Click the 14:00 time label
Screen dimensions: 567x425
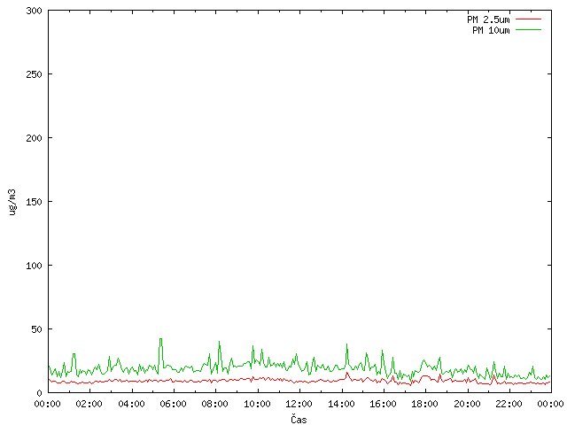(341, 404)
